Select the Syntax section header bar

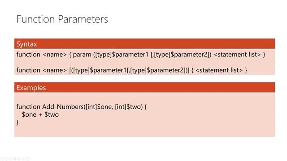pyautogui.click(x=144, y=44)
